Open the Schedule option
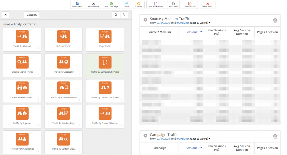The image size is (287, 155). pos(138,5)
